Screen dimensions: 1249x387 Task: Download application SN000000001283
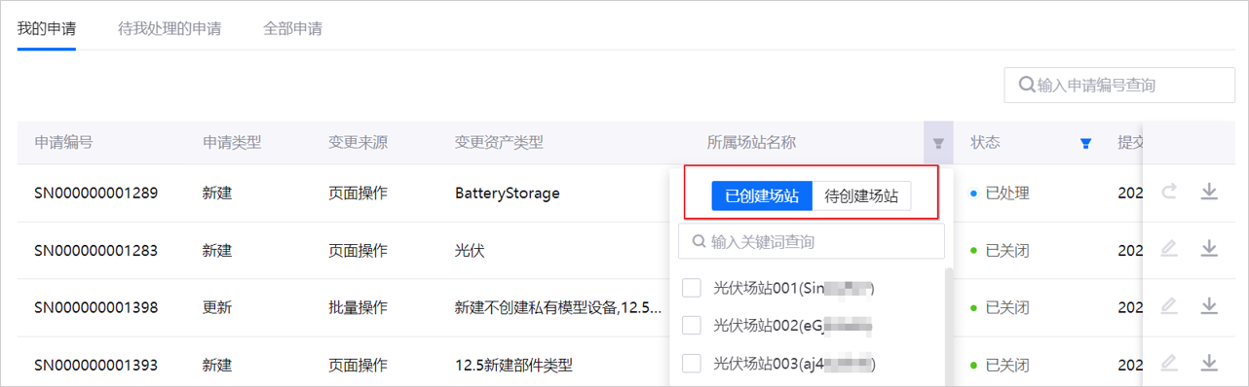click(x=1209, y=250)
